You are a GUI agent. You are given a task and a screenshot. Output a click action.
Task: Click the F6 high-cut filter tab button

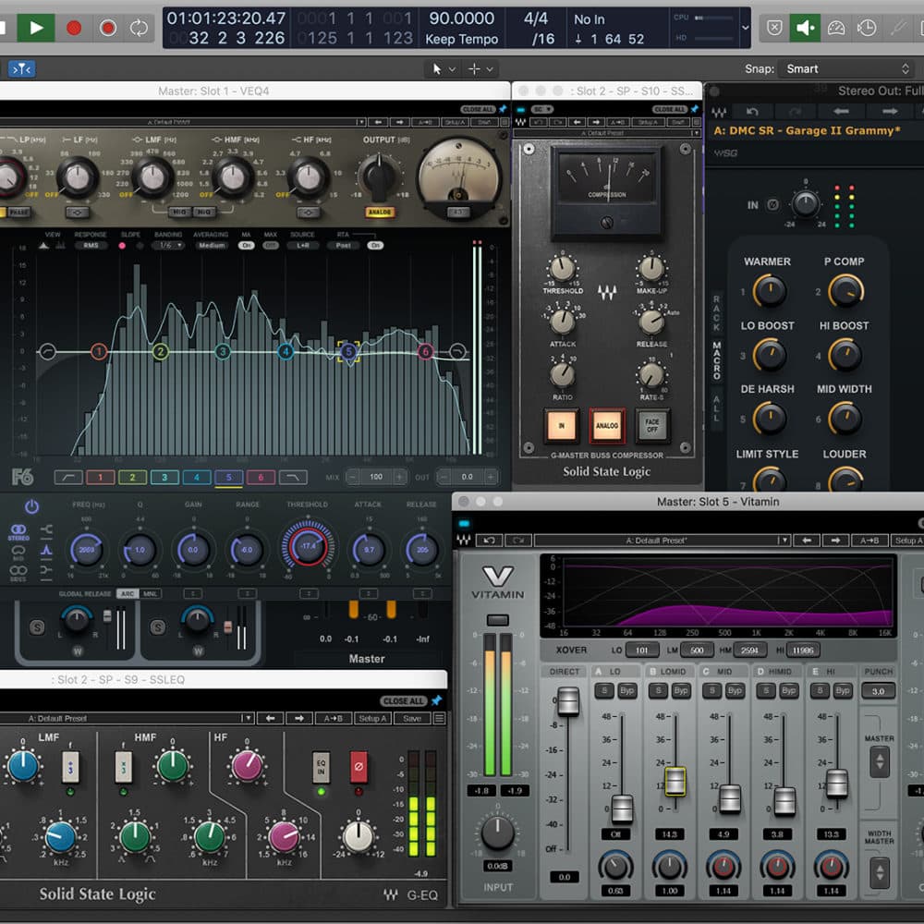tap(293, 478)
